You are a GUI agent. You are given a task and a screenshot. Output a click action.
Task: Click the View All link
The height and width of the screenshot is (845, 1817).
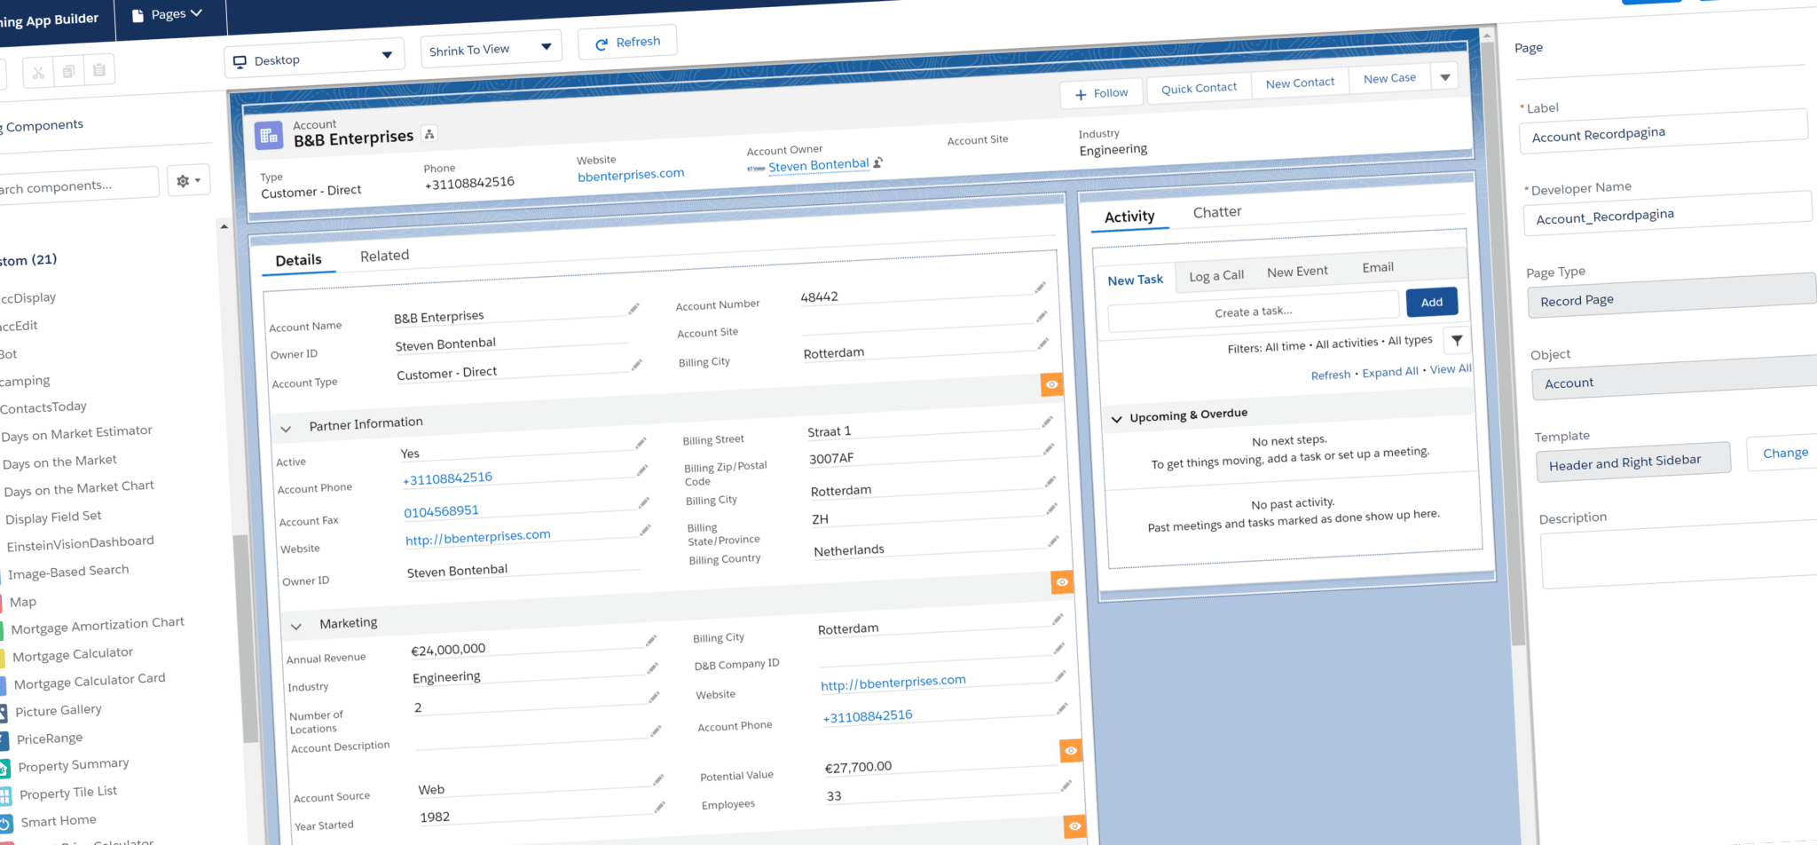1451,369
